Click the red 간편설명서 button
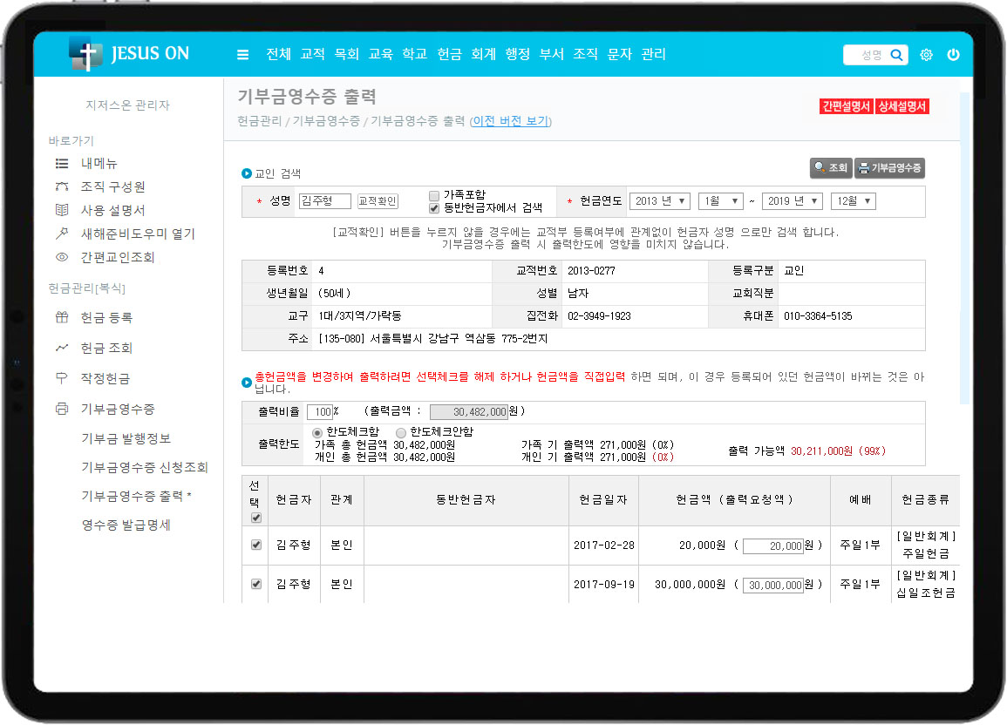The image size is (1007, 725). coord(846,106)
